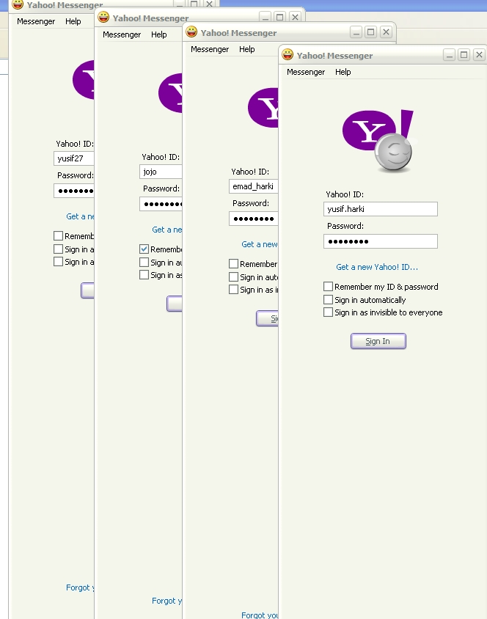Focus Yahoo! ID field containing jojo
The height and width of the screenshot is (619, 487).
pos(161,172)
